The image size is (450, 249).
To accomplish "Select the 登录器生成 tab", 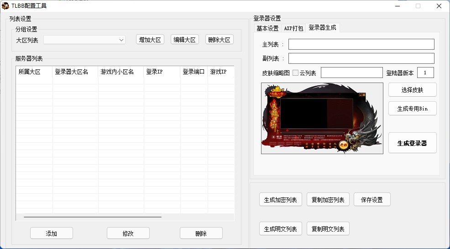I will (322, 28).
